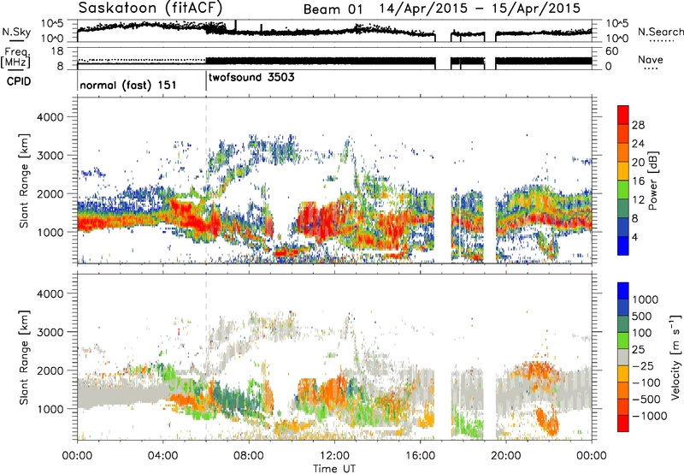The image size is (684, 474).
Task: Click the dashed CPID change line in velocity panel
Action: [x=206, y=358]
